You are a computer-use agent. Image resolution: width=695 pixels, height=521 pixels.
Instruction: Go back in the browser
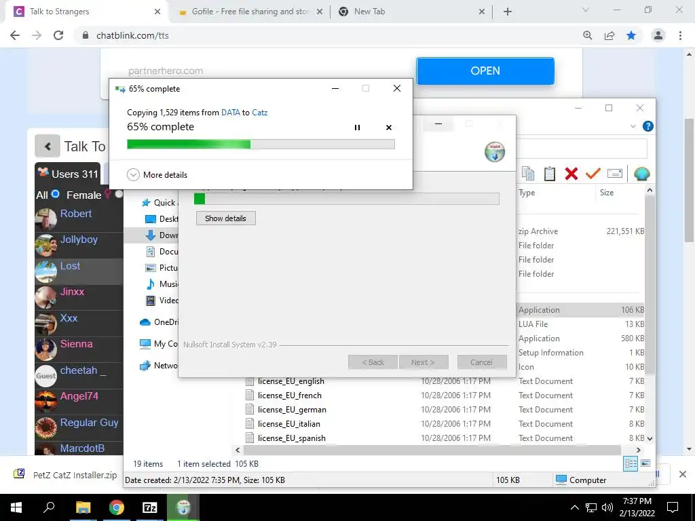15,35
